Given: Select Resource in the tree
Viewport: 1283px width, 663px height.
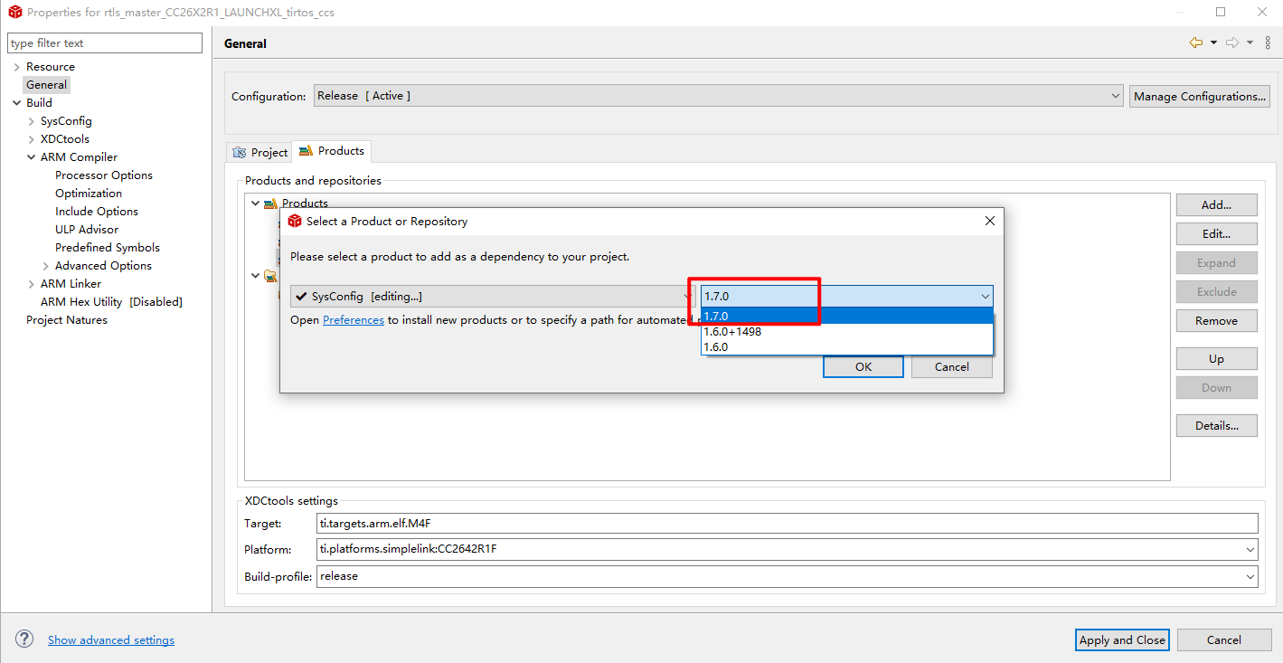Looking at the screenshot, I should pos(51,67).
